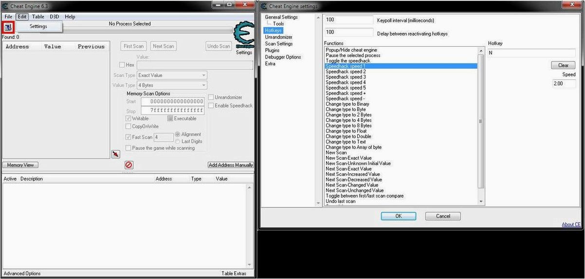Select Debugger Options in settings tree
585x279 pixels.
(x=283, y=57)
